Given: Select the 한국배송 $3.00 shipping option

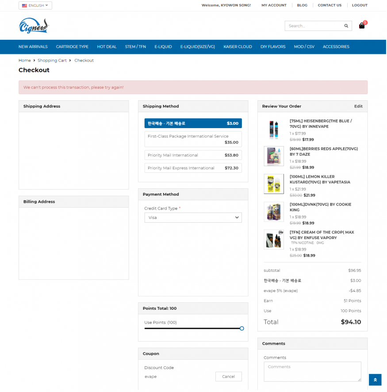Looking at the screenshot, I should coord(193,123).
